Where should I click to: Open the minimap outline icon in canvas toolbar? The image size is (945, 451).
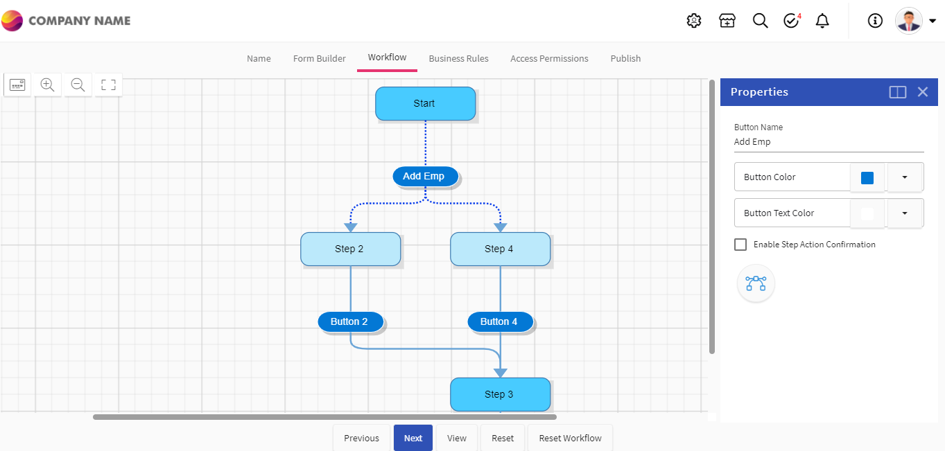pos(17,85)
